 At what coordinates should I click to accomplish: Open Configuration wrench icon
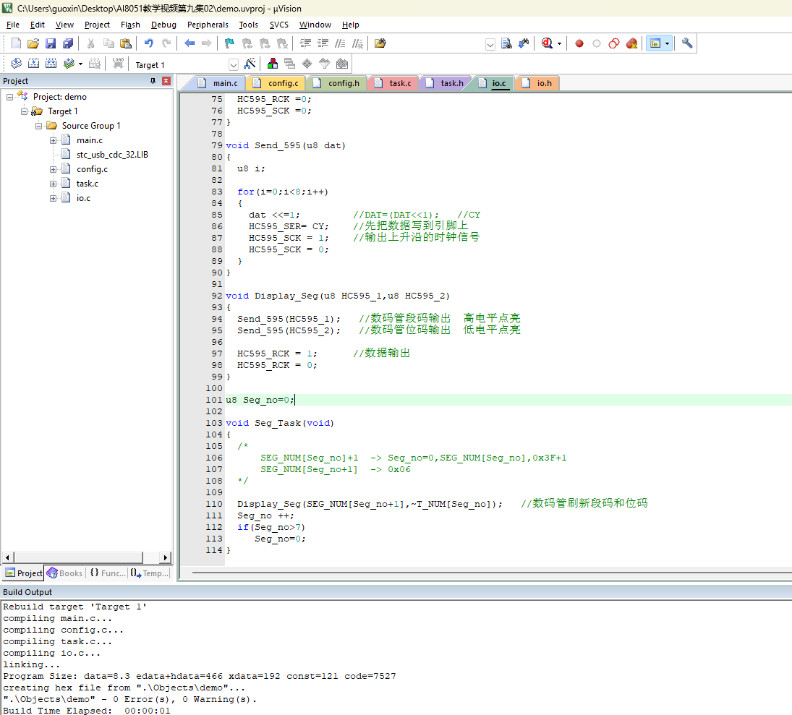click(687, 43)
